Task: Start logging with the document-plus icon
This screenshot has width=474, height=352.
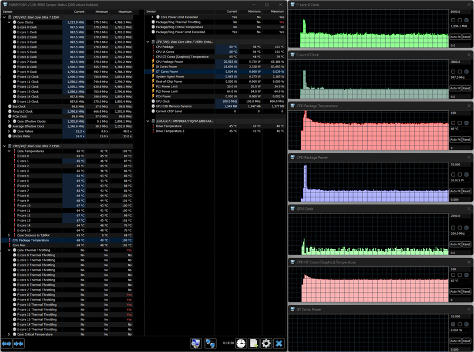Action: (254, 344)
